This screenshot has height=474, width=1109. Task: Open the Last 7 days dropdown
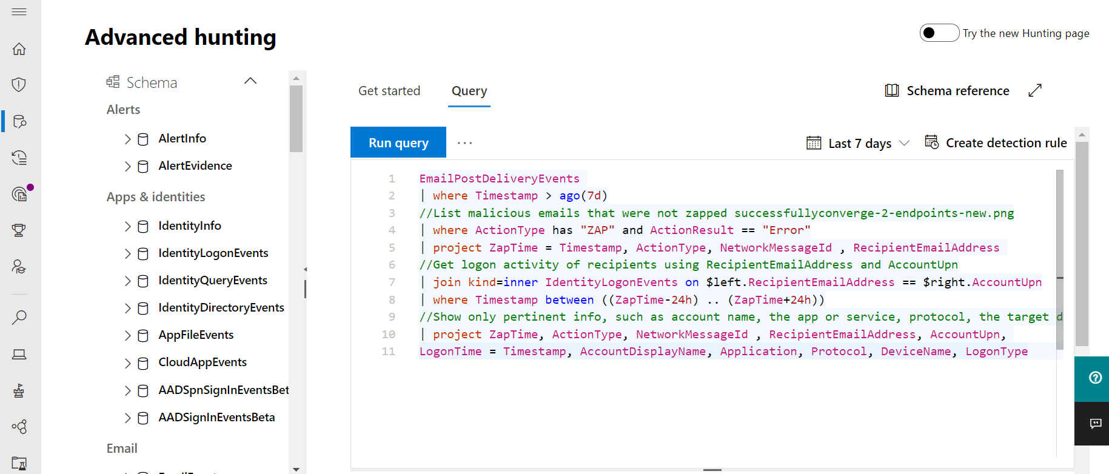tap(858, 143)
